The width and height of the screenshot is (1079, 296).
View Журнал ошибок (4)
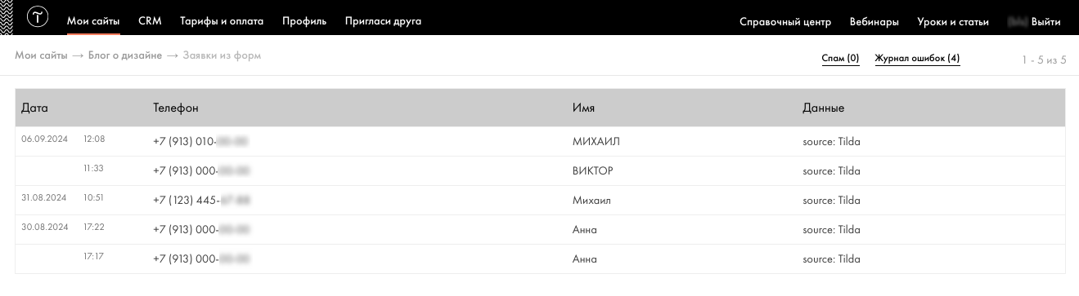[917, 59]
